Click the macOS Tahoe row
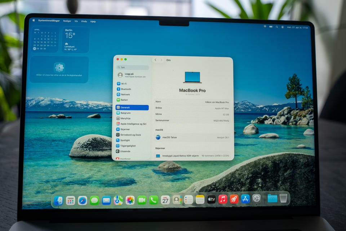Image resolution: width=346 pixels, height=231 pixels. click(x=192, y=137)
